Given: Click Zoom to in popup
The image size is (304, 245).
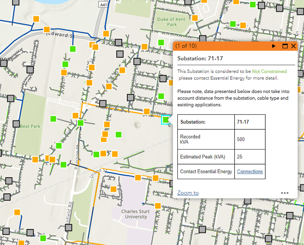Looking at the screenshot, I should (188, 193).
